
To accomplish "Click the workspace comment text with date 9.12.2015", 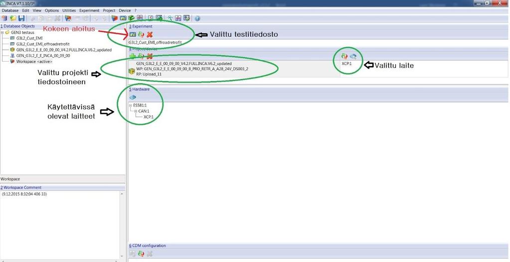I will pos(24,194).
